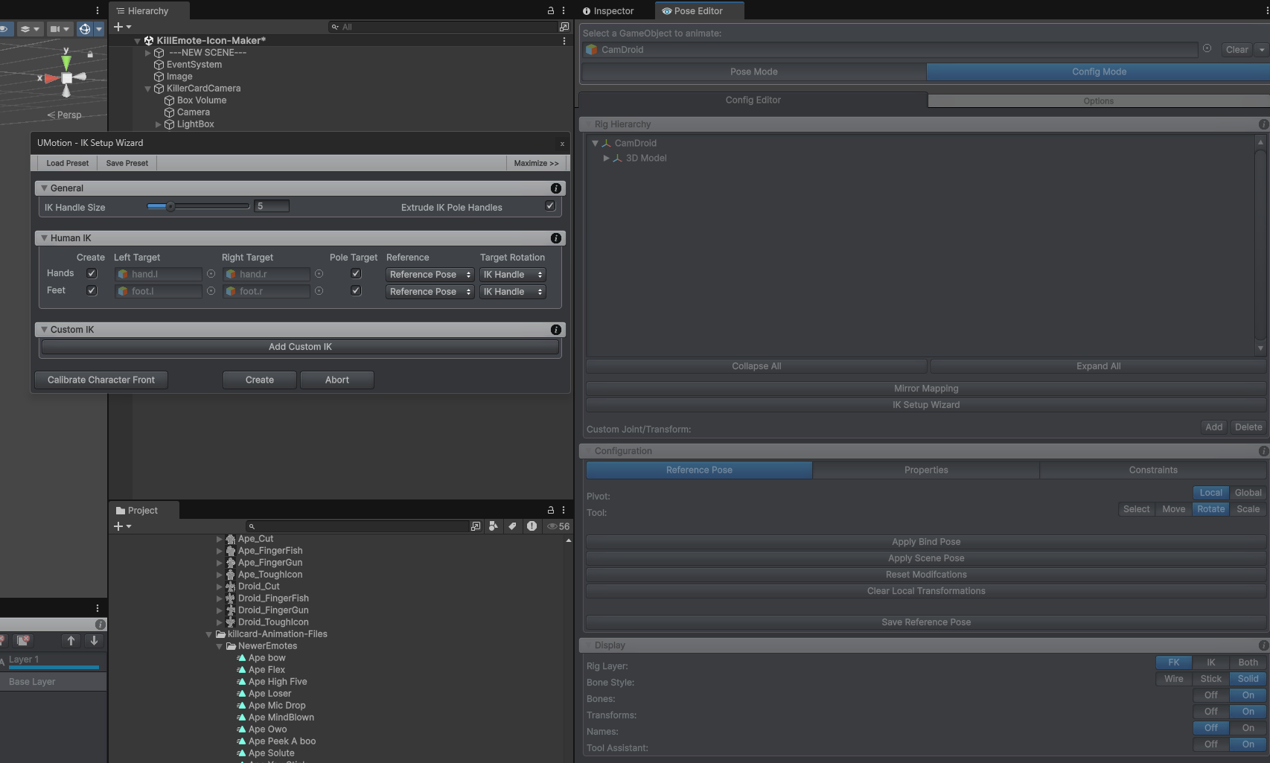The width and height of the screenshot is (1270, 763).
Task: Open the Constraints configuration tab
Action: tap(1153, 470)
